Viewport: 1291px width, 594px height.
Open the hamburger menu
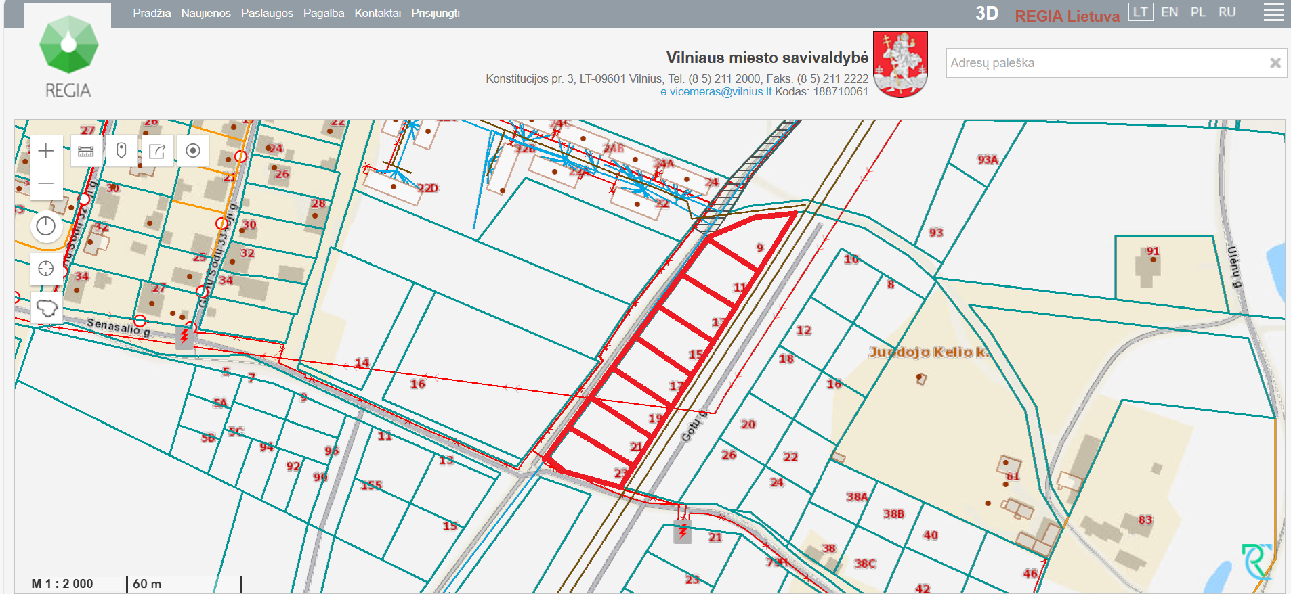coord(1273,13)
